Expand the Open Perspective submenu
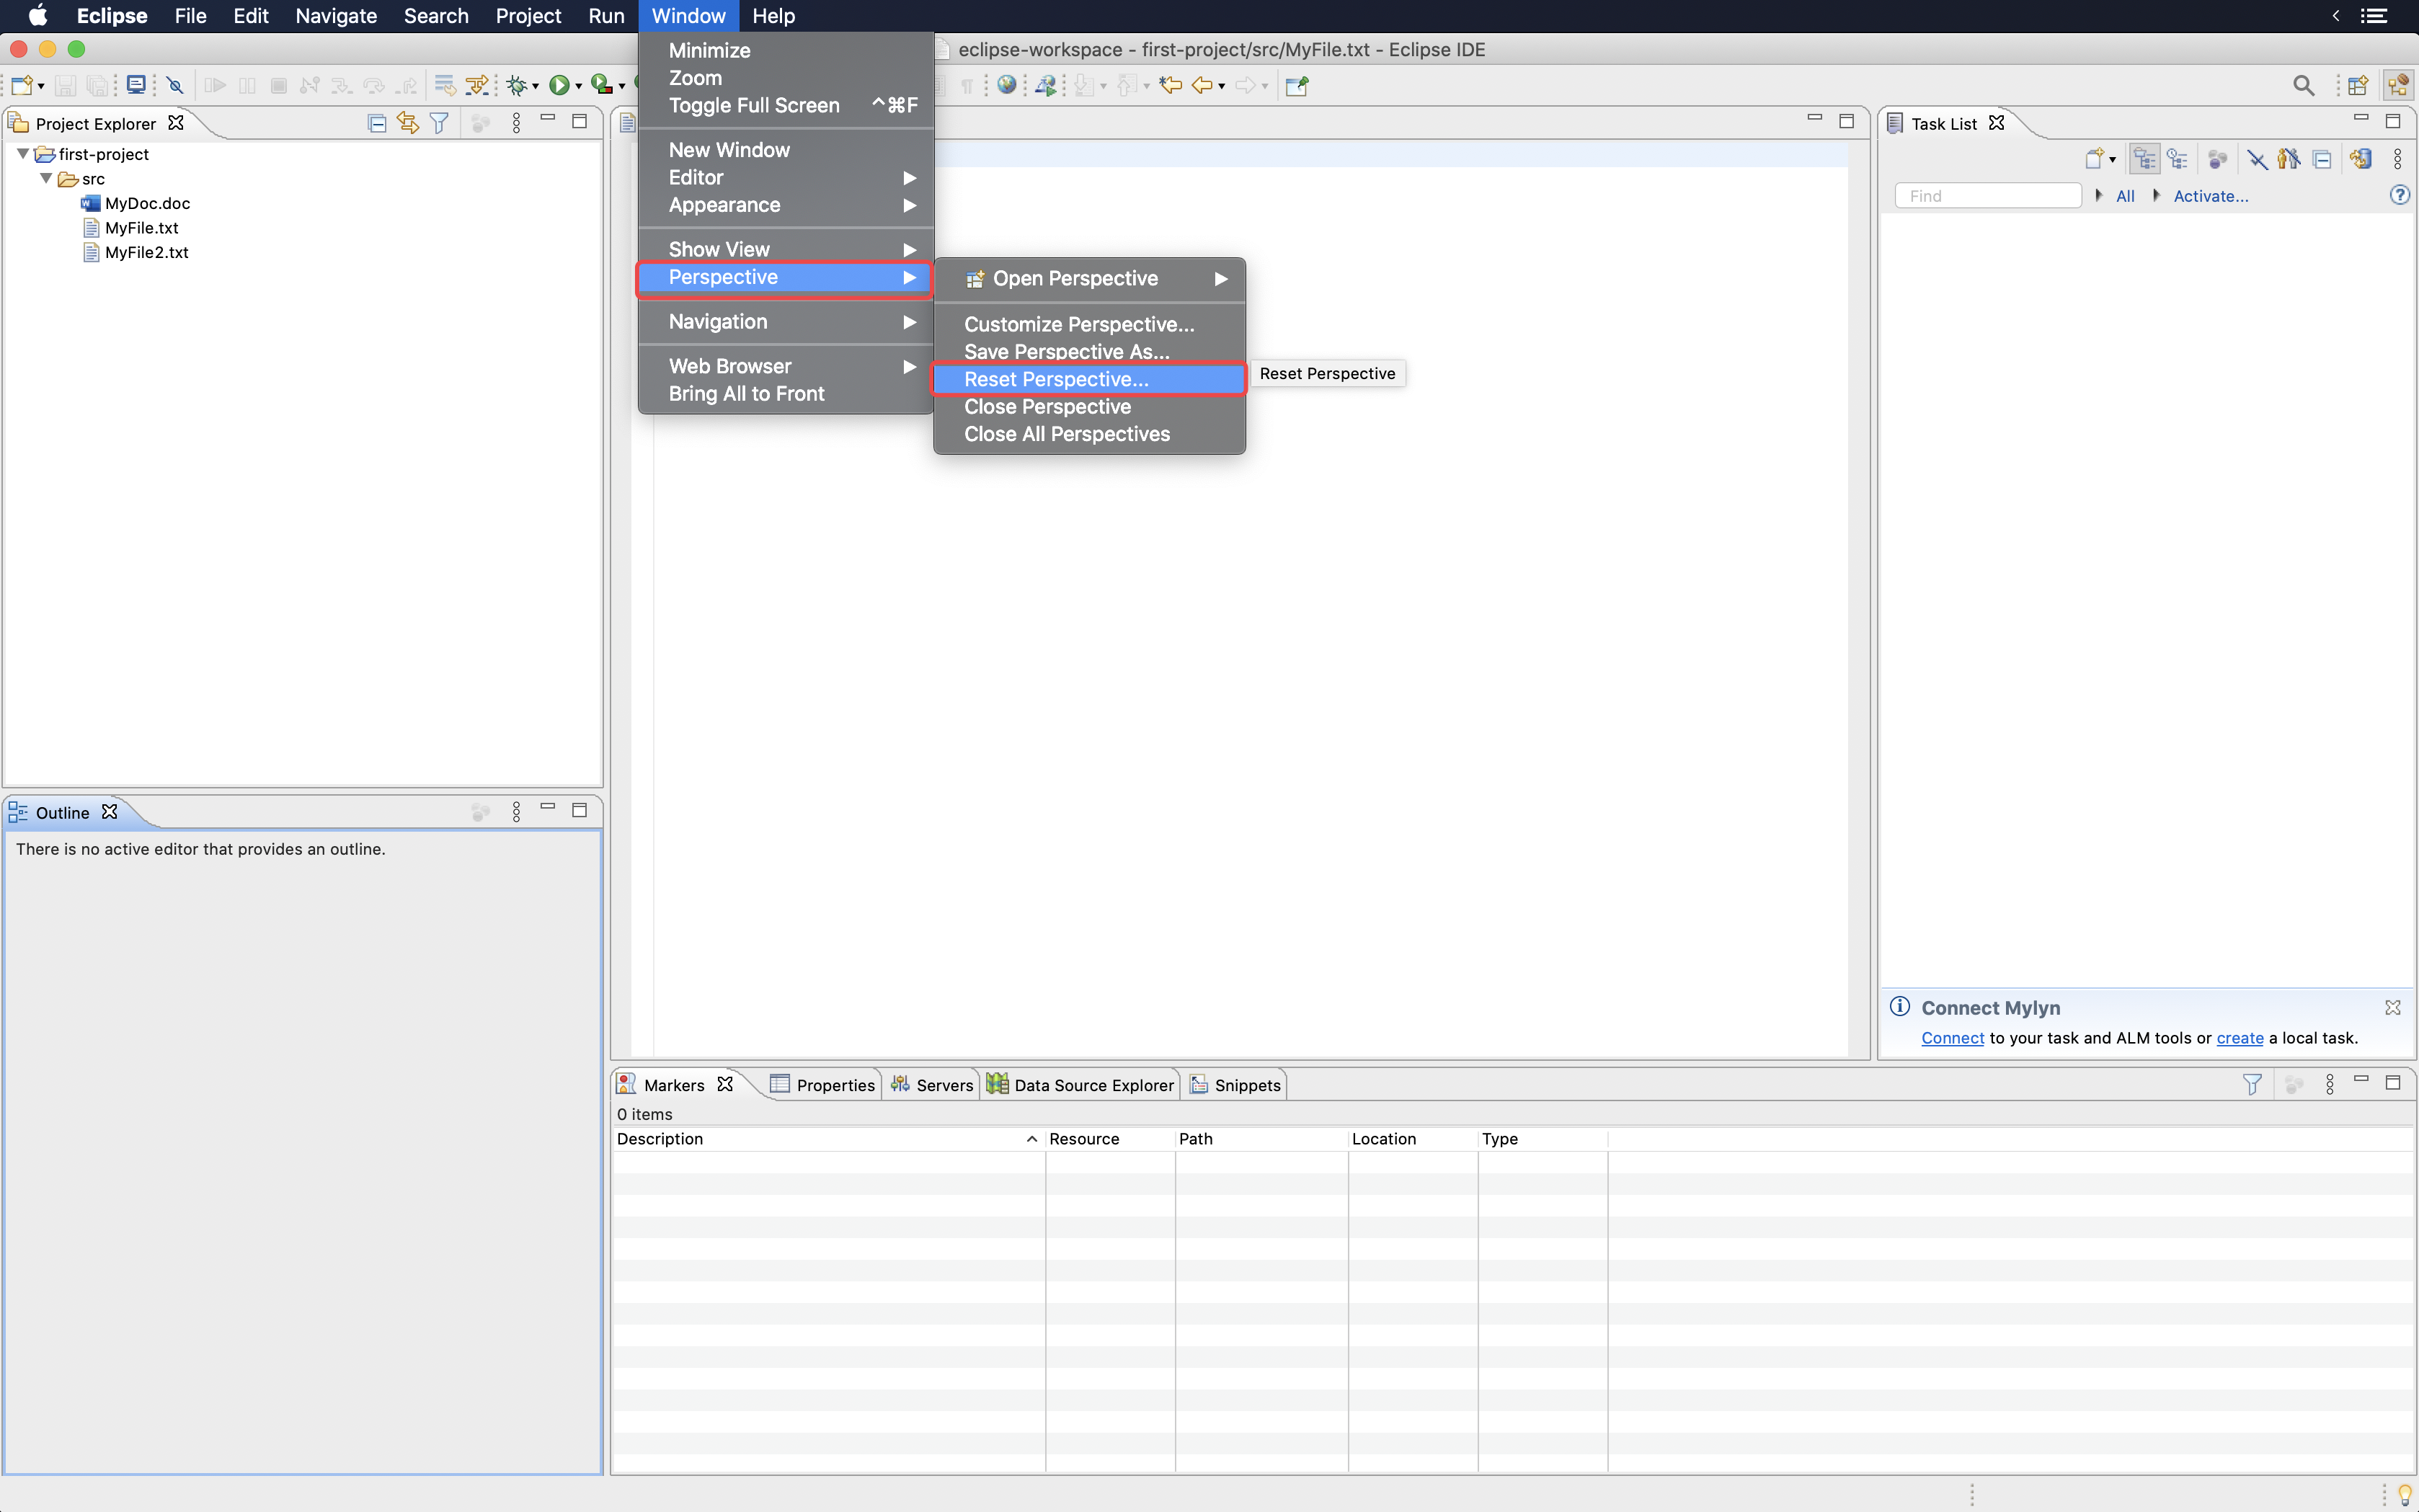This screenshot has width=2419, height=1512. tap(1090, 279)
